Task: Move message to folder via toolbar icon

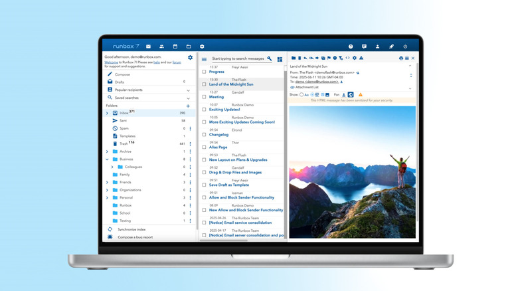Action: tap(294, 58)
